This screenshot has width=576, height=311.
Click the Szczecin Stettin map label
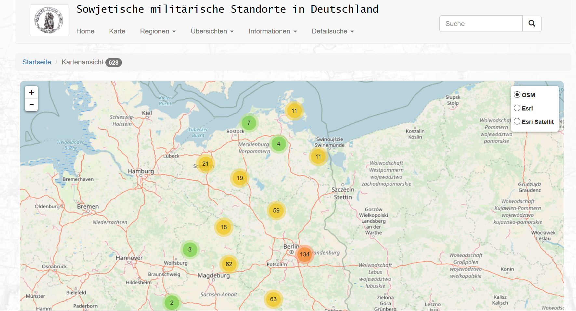coord(343,193)
